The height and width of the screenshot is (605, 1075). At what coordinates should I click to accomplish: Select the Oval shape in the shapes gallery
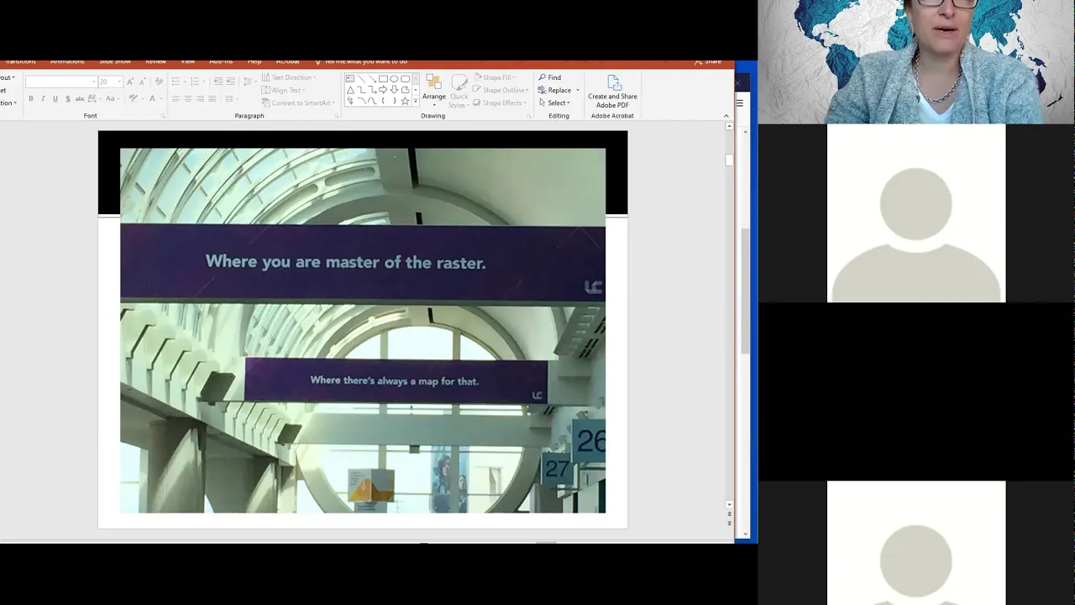click(394, 79)
